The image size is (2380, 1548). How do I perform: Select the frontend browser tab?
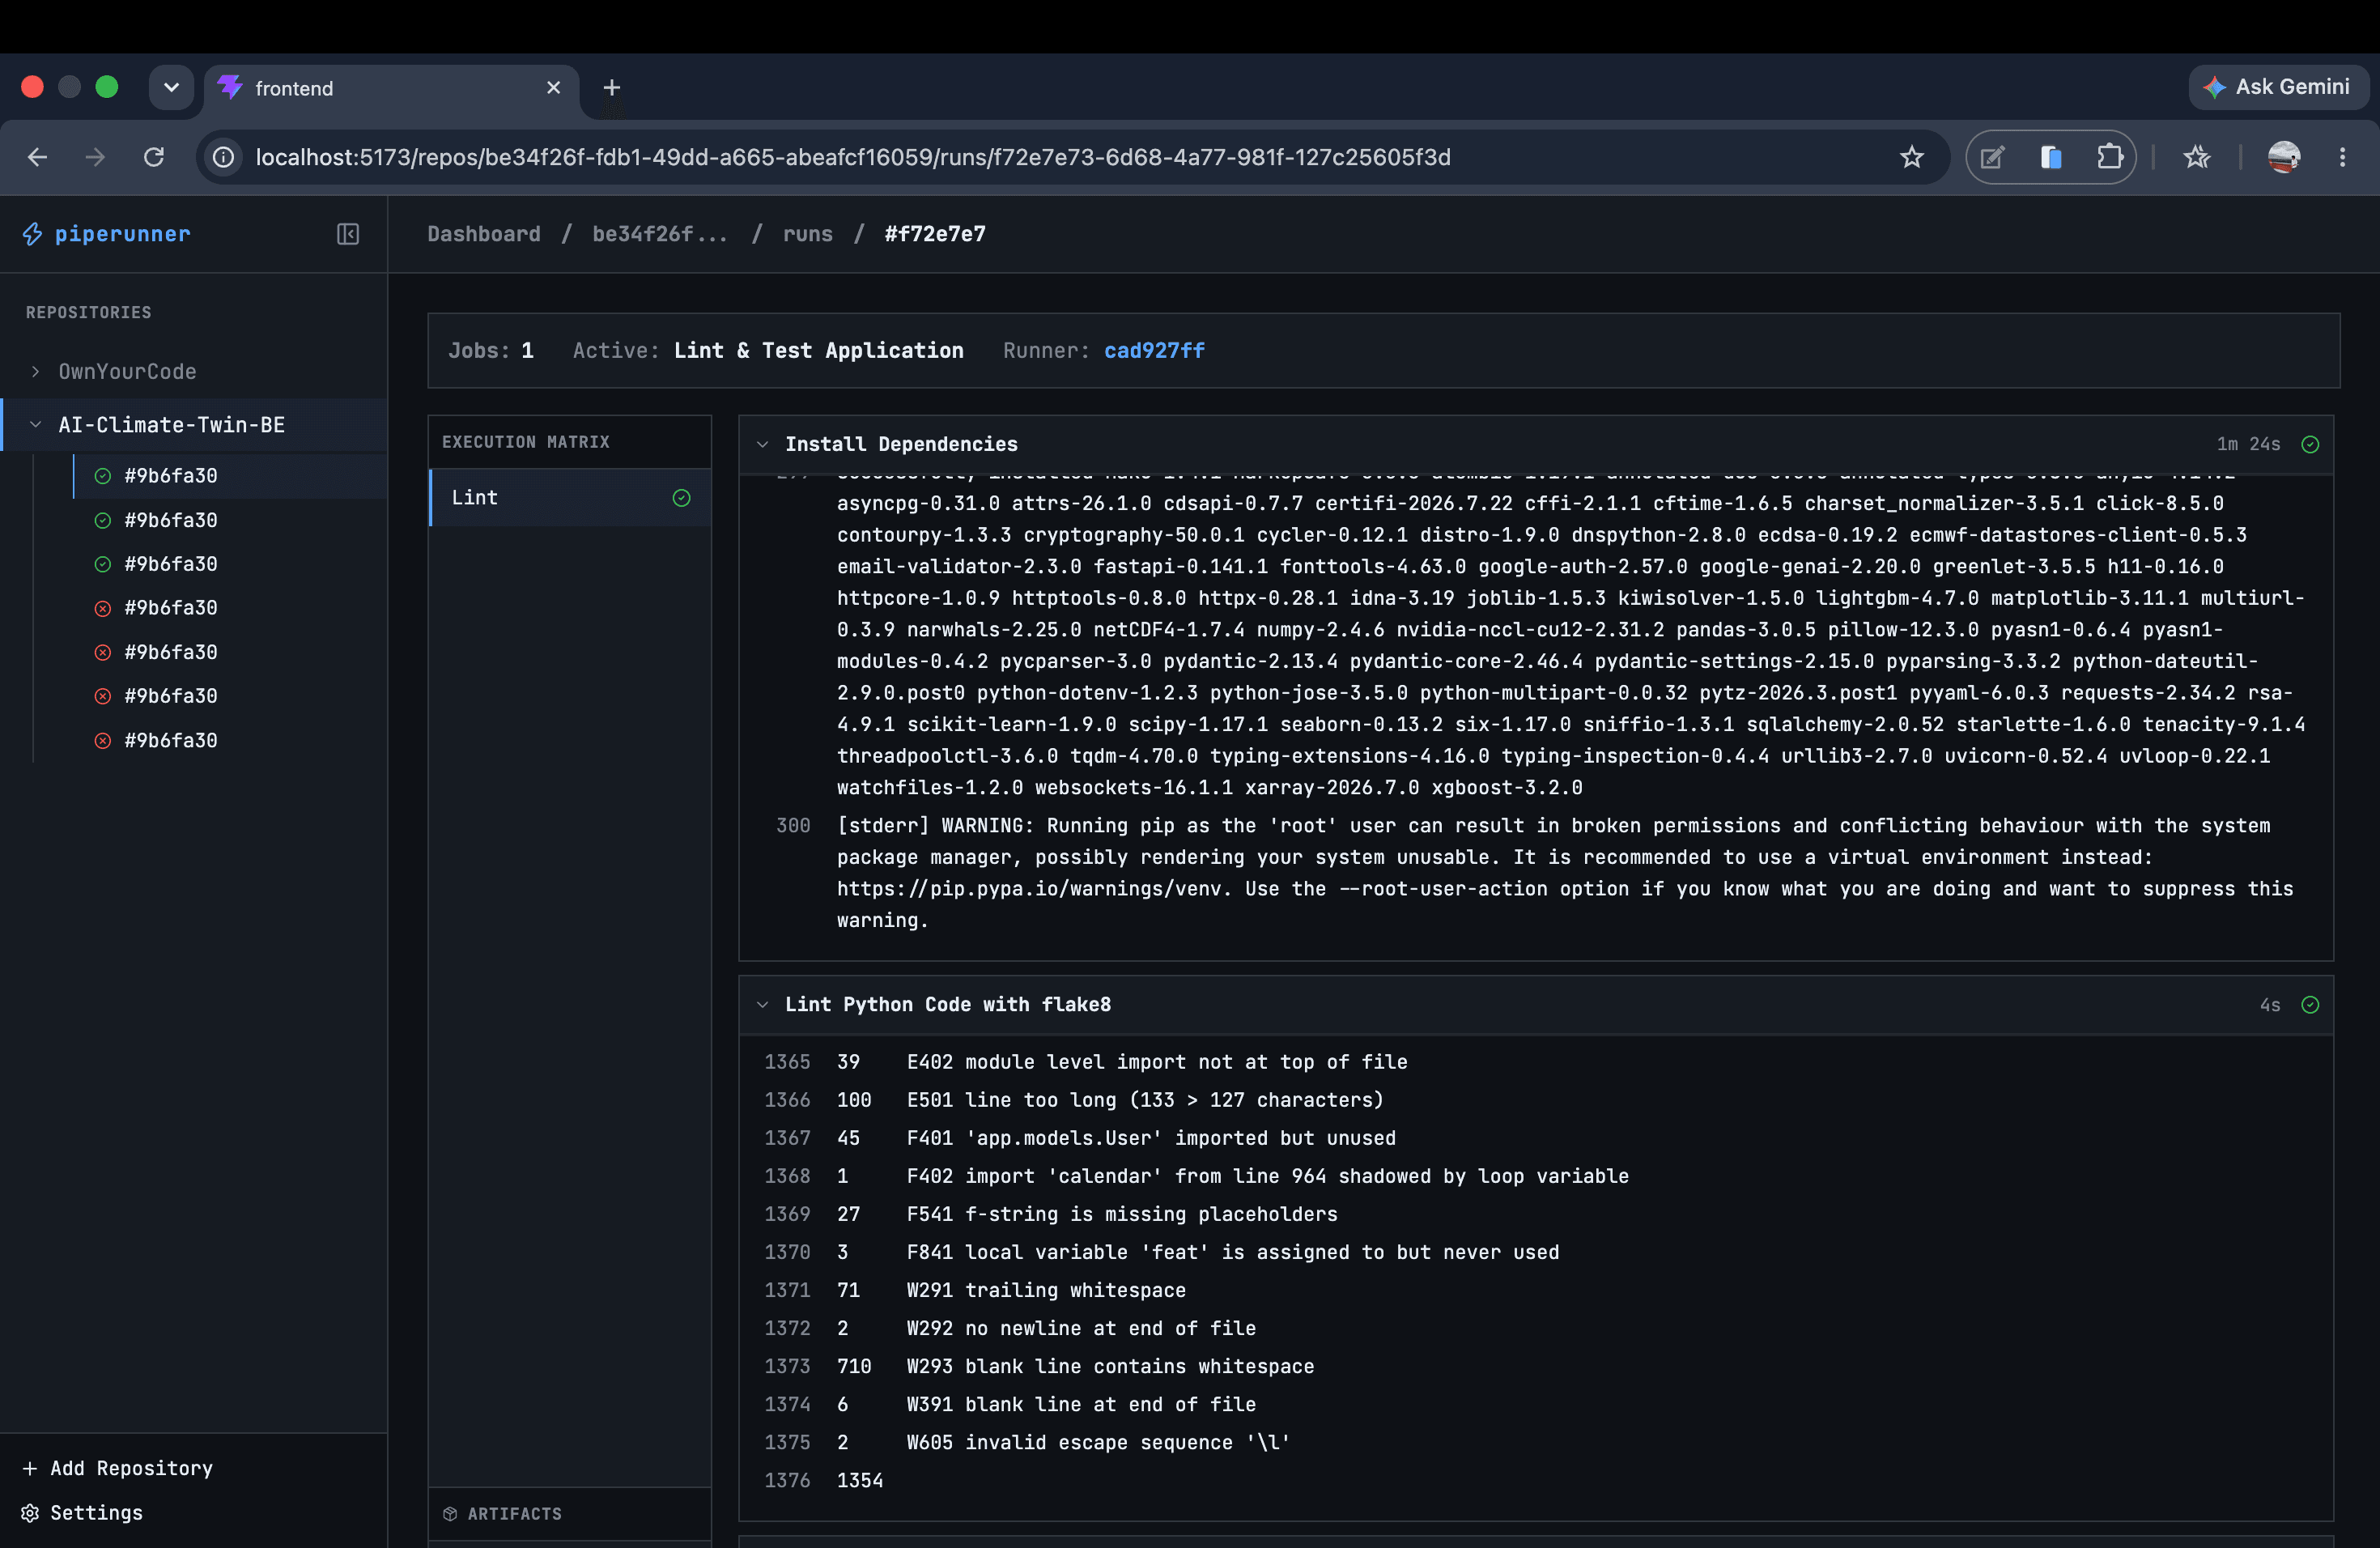[x=391, y=88]
